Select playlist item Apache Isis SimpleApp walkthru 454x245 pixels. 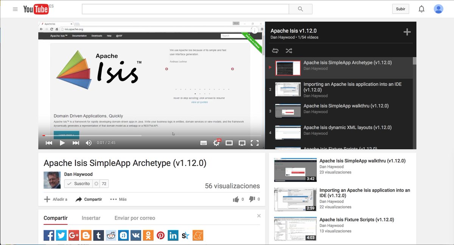[339, 111]
